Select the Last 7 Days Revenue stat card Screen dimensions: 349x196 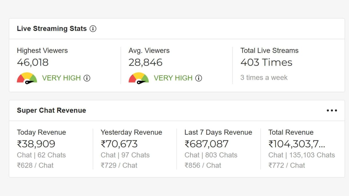click(x=218, y=148)
